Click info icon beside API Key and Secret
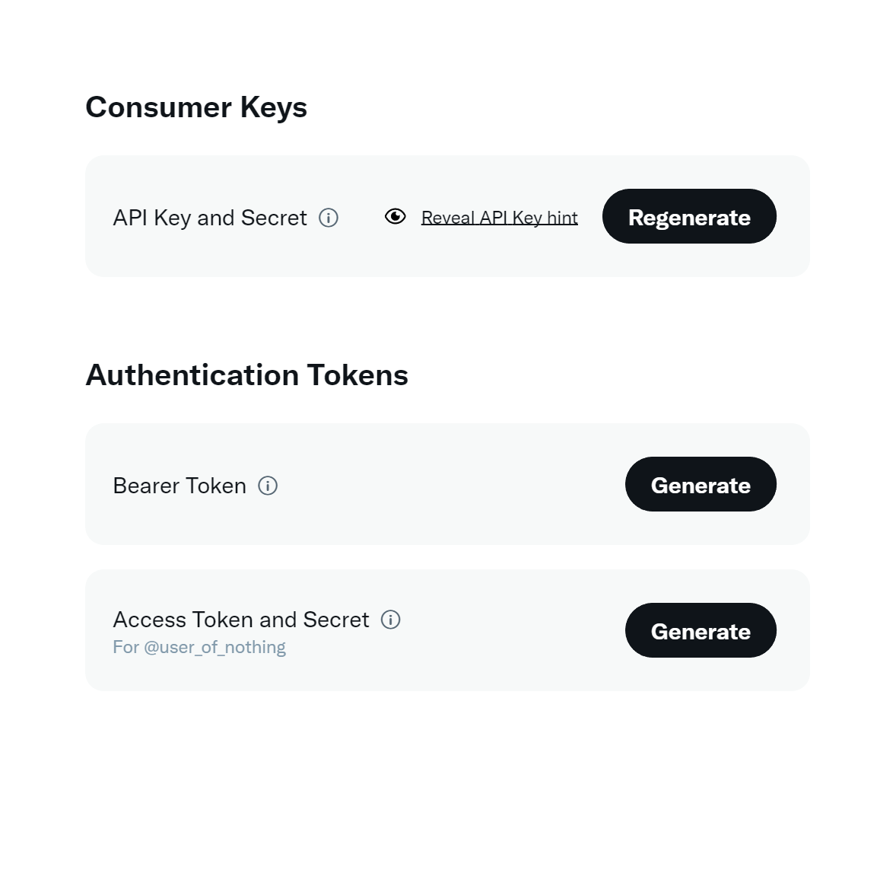Image resolution: width=896 pixels, height=886 pixels. [x=329, y=218]
